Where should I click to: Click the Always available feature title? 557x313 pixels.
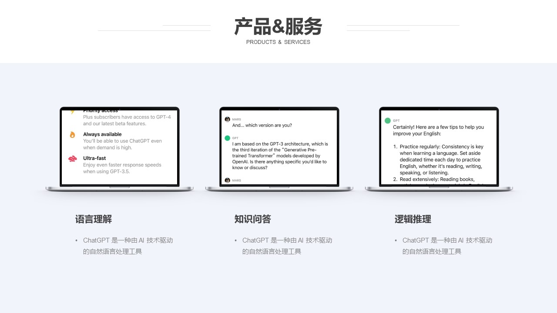click(x=102, y=134)
